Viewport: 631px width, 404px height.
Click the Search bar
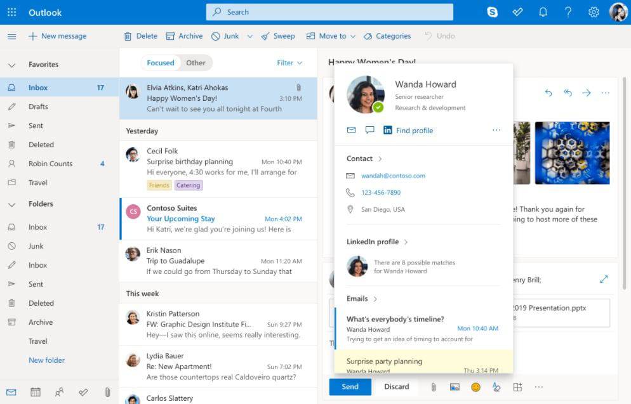coord(328,11)
